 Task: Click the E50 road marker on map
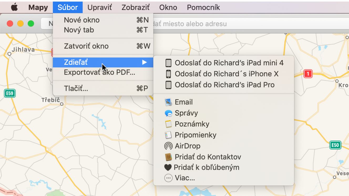click(335, 145)
